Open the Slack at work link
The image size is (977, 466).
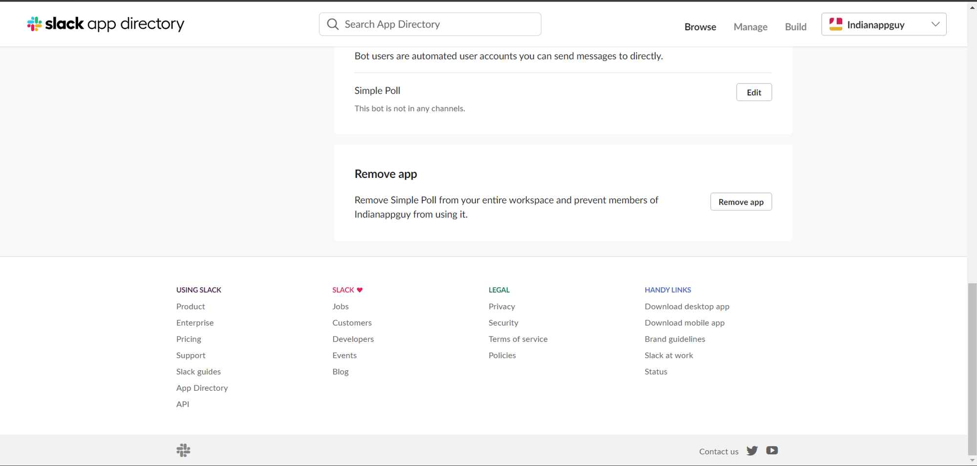point(669,356)
